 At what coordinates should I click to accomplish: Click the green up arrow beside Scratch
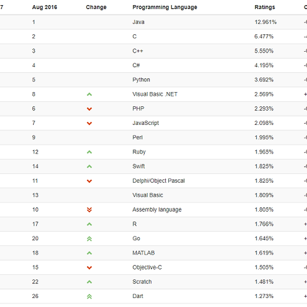(x=89, y=281)
